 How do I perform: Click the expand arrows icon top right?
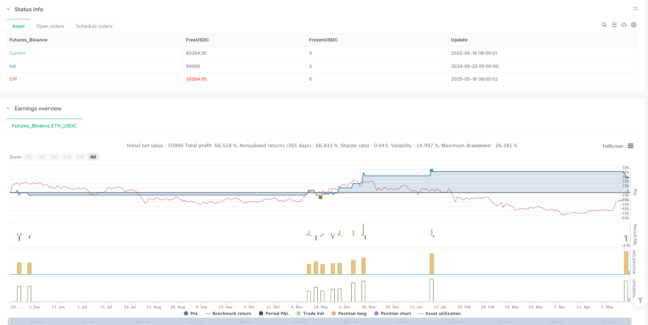tap(635, 9)
